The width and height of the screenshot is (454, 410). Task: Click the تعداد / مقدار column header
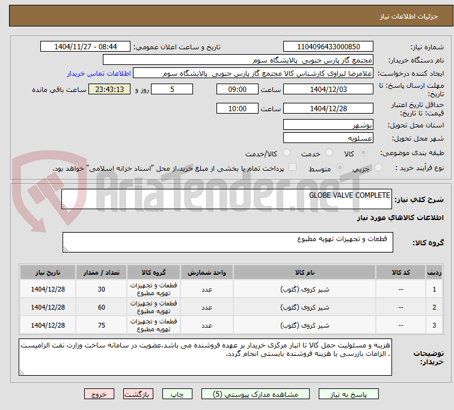pyautogui.click(x=102, y=272)
